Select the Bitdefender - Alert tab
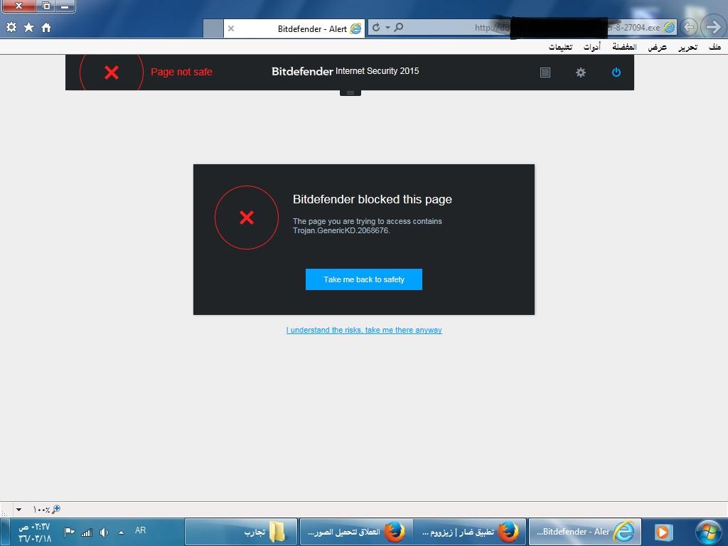This screenshot has height=546, width=728. pos(294,28)
